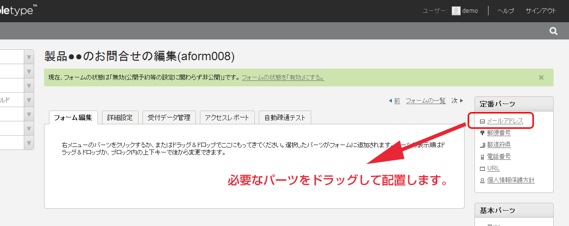Open the 受付データ管理 tab
Image resolution: width=569 pixels, height=226 pixels.
pyautogui.click(x=169, y=118)
